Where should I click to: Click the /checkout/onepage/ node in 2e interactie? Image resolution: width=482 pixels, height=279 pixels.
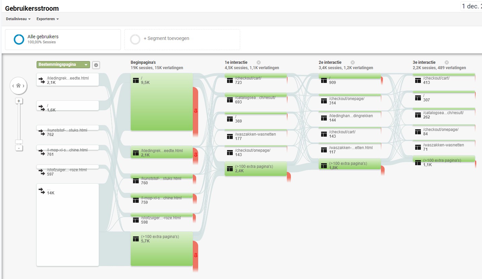[x=349, y=100]
